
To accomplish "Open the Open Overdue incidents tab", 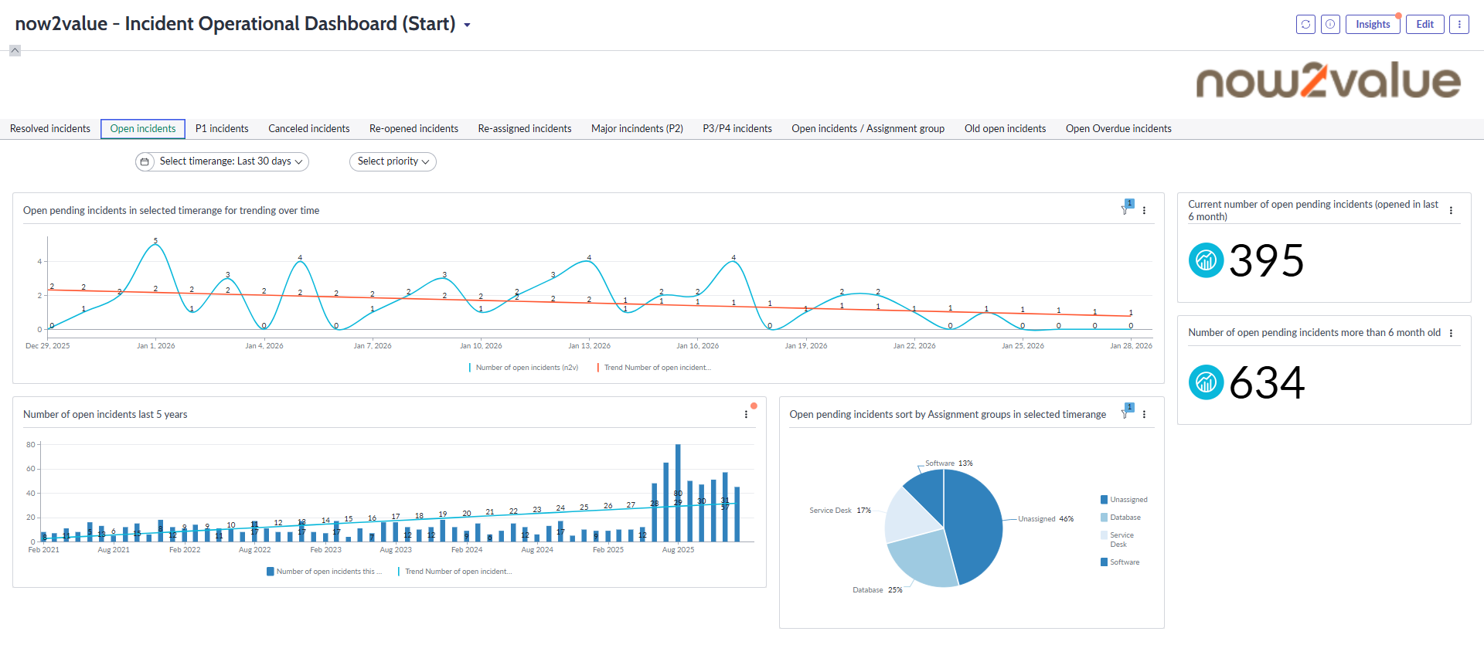I will [x=1118, y=129].
